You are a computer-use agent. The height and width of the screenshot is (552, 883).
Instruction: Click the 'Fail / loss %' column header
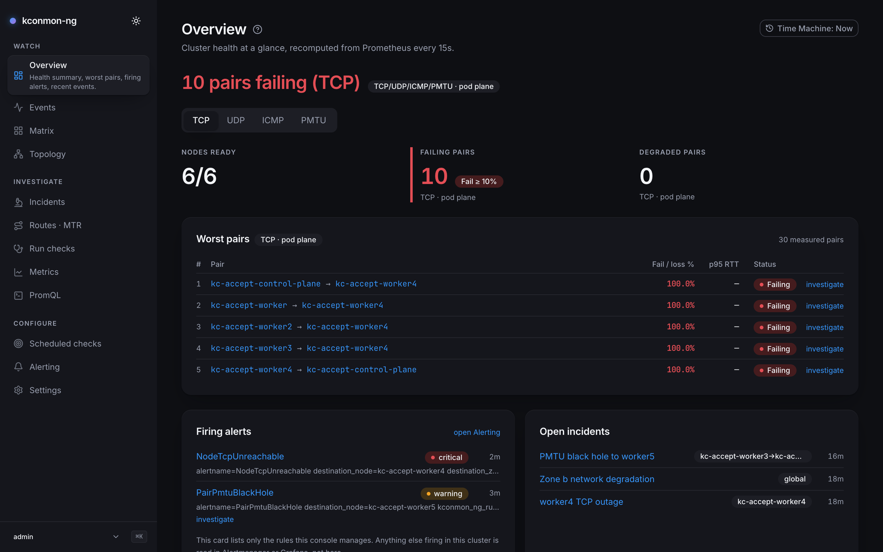pos(673,264)
